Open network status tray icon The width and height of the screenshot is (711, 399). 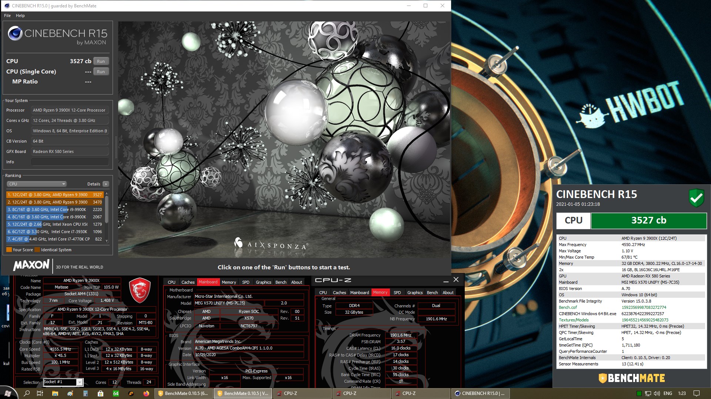tap(648, 393)
